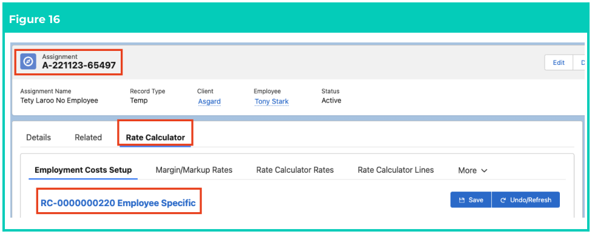
Task: Open the Asgard client link
Action: pos(209,101)
